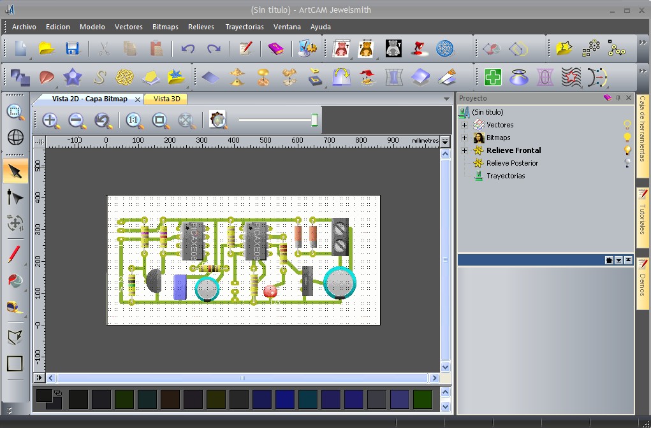Screen dimensions: 651x428
Task: Select the blue star shape icon
Action: click(73, 77)
